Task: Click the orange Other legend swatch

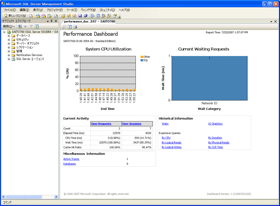Action: point(142,57)
